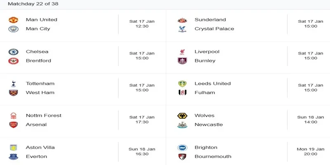Click the Brighton club crest
Viewport: 330px width, 165px height.
tap(182, 148)
